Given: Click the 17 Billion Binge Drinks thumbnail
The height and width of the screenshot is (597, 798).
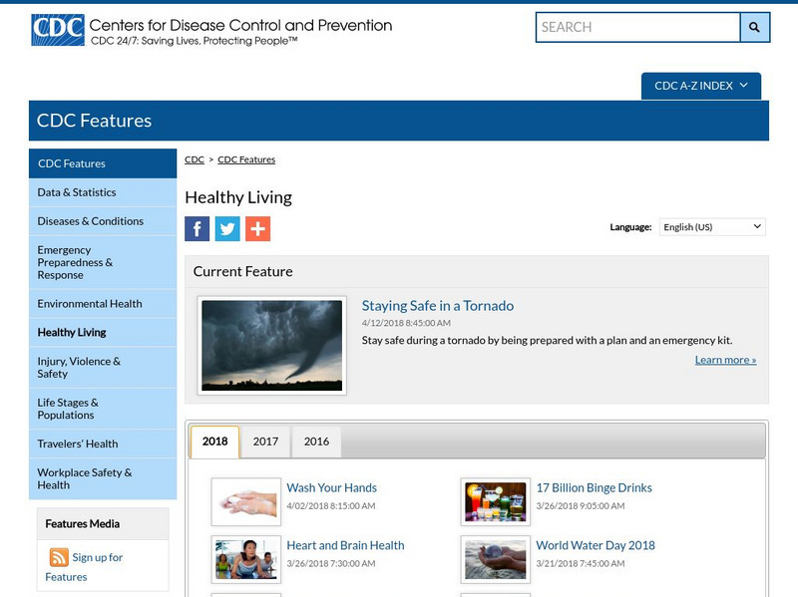Looking at the screenshot, I should tap(495, 501).
